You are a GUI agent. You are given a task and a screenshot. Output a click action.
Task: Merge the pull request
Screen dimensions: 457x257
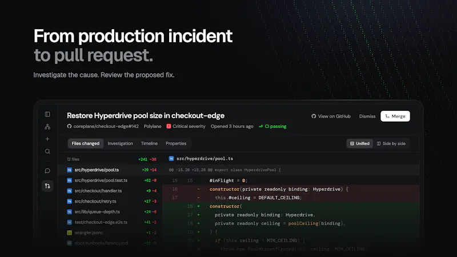click(395, 116)
